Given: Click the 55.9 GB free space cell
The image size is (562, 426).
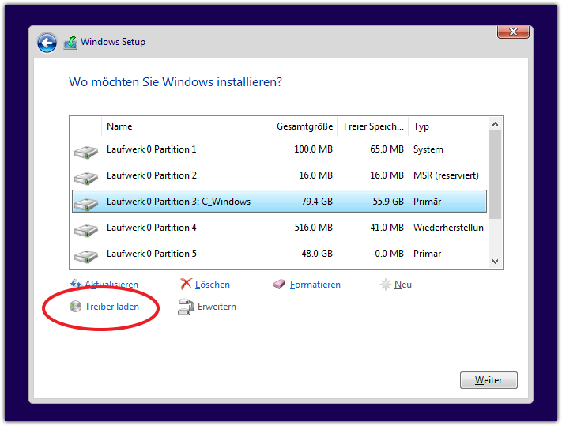Looking at the screenshot, I should 388,202.
